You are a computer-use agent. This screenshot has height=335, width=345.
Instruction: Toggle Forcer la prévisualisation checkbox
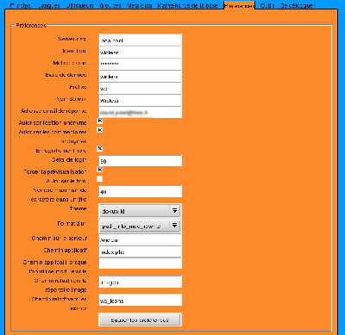(100, 170)
